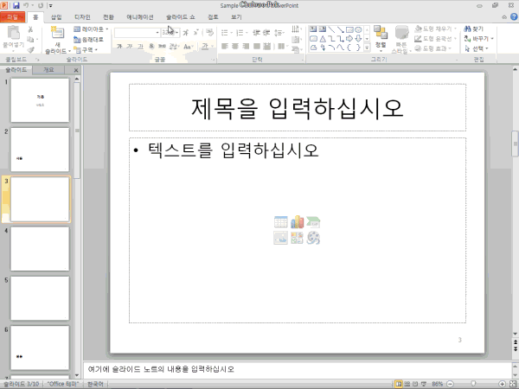Toggle Slide Sorter view in status bar

coord(407,384)
